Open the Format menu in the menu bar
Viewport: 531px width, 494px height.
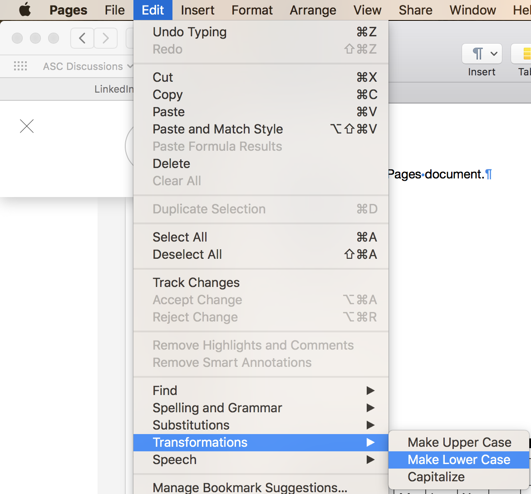[x=252, y=10]
